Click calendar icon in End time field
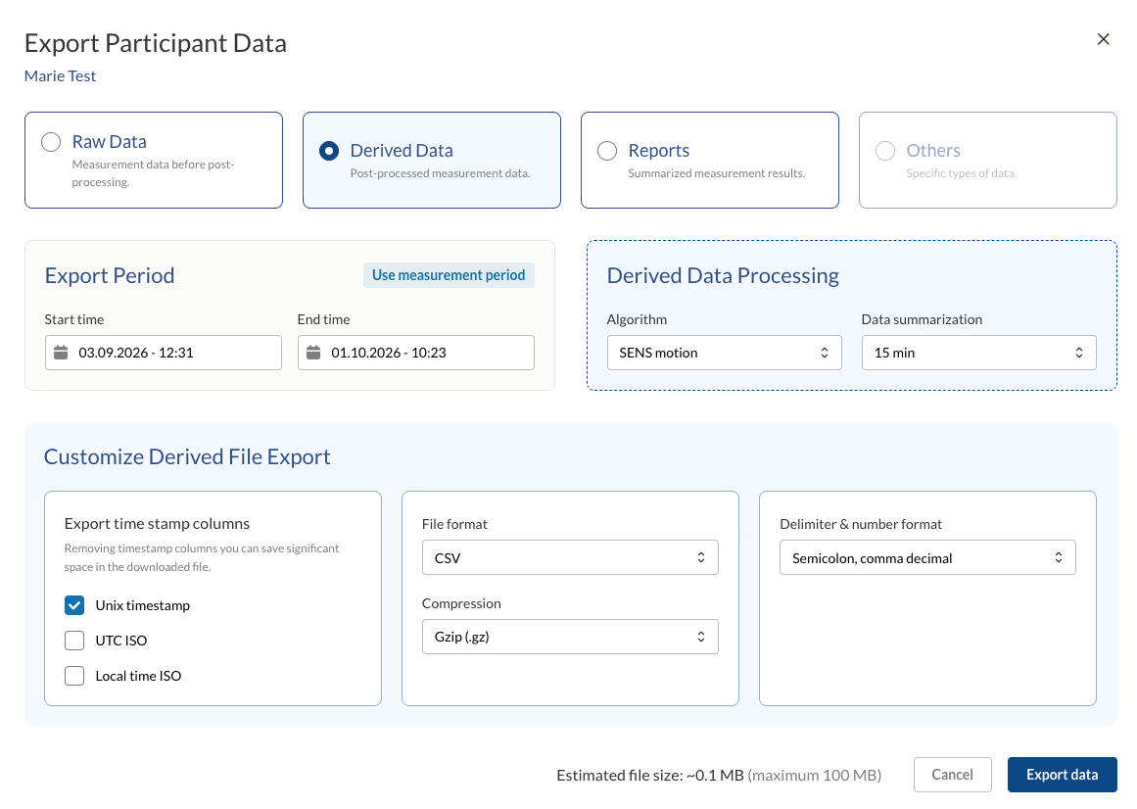This screenshot has width=1137, height=809. 313,353
